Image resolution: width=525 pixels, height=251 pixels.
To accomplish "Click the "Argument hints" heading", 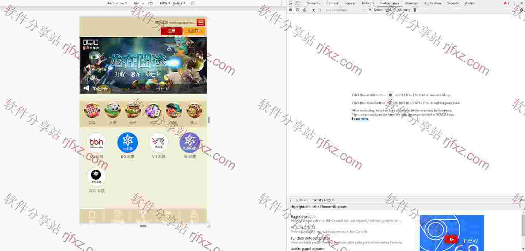I will (303, 227).
